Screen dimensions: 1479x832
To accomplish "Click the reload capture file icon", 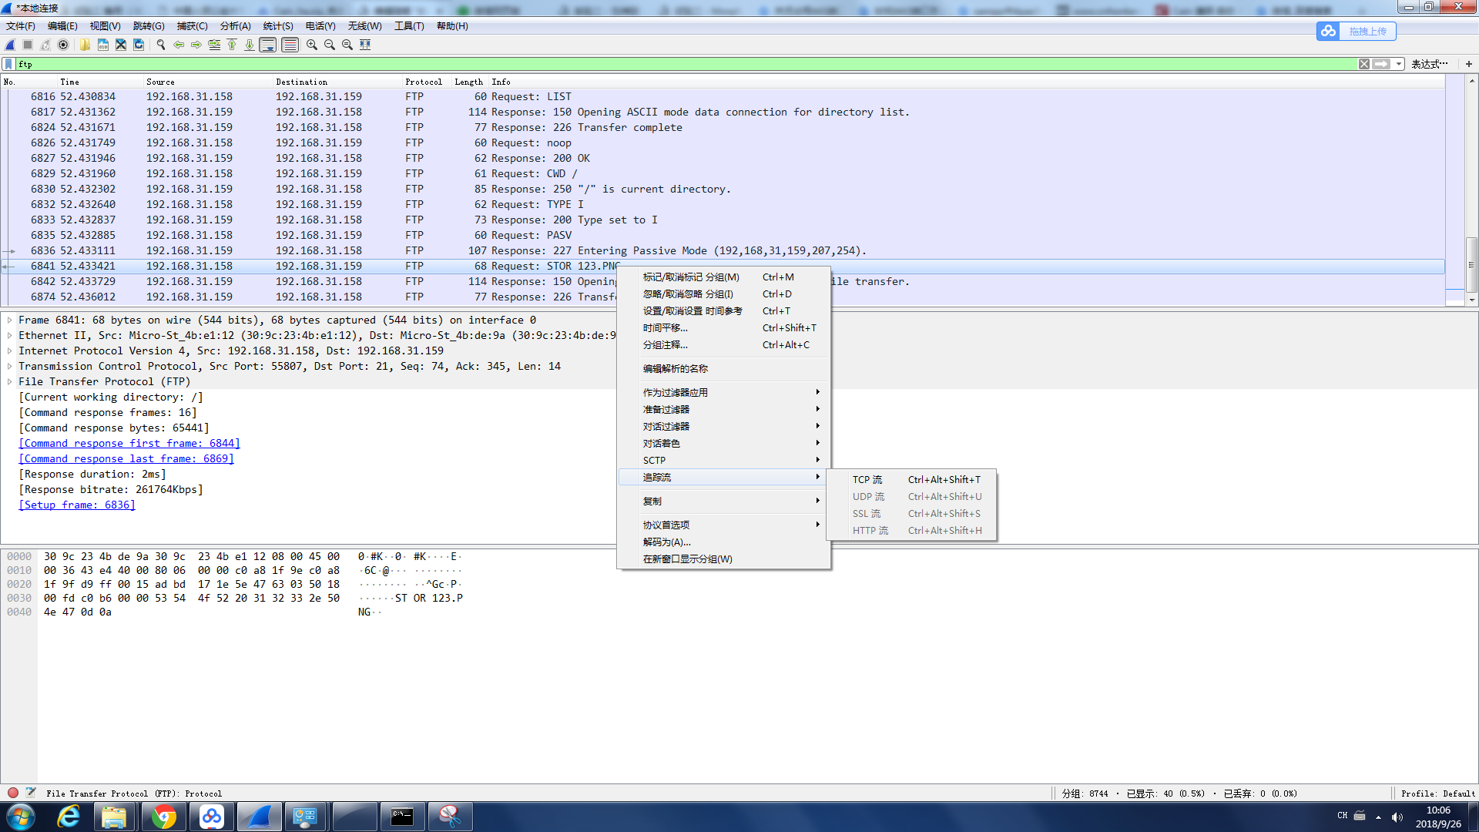I will (x=139, y=45).
